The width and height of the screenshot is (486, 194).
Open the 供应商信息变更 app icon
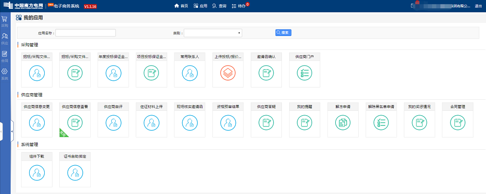(37, 123)
